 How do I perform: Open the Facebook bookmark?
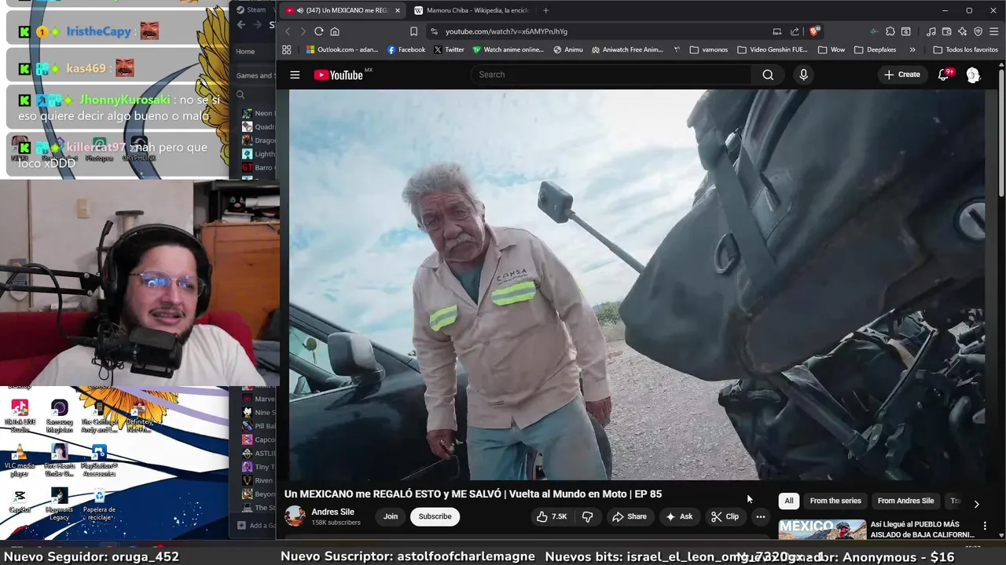point(406,49)
